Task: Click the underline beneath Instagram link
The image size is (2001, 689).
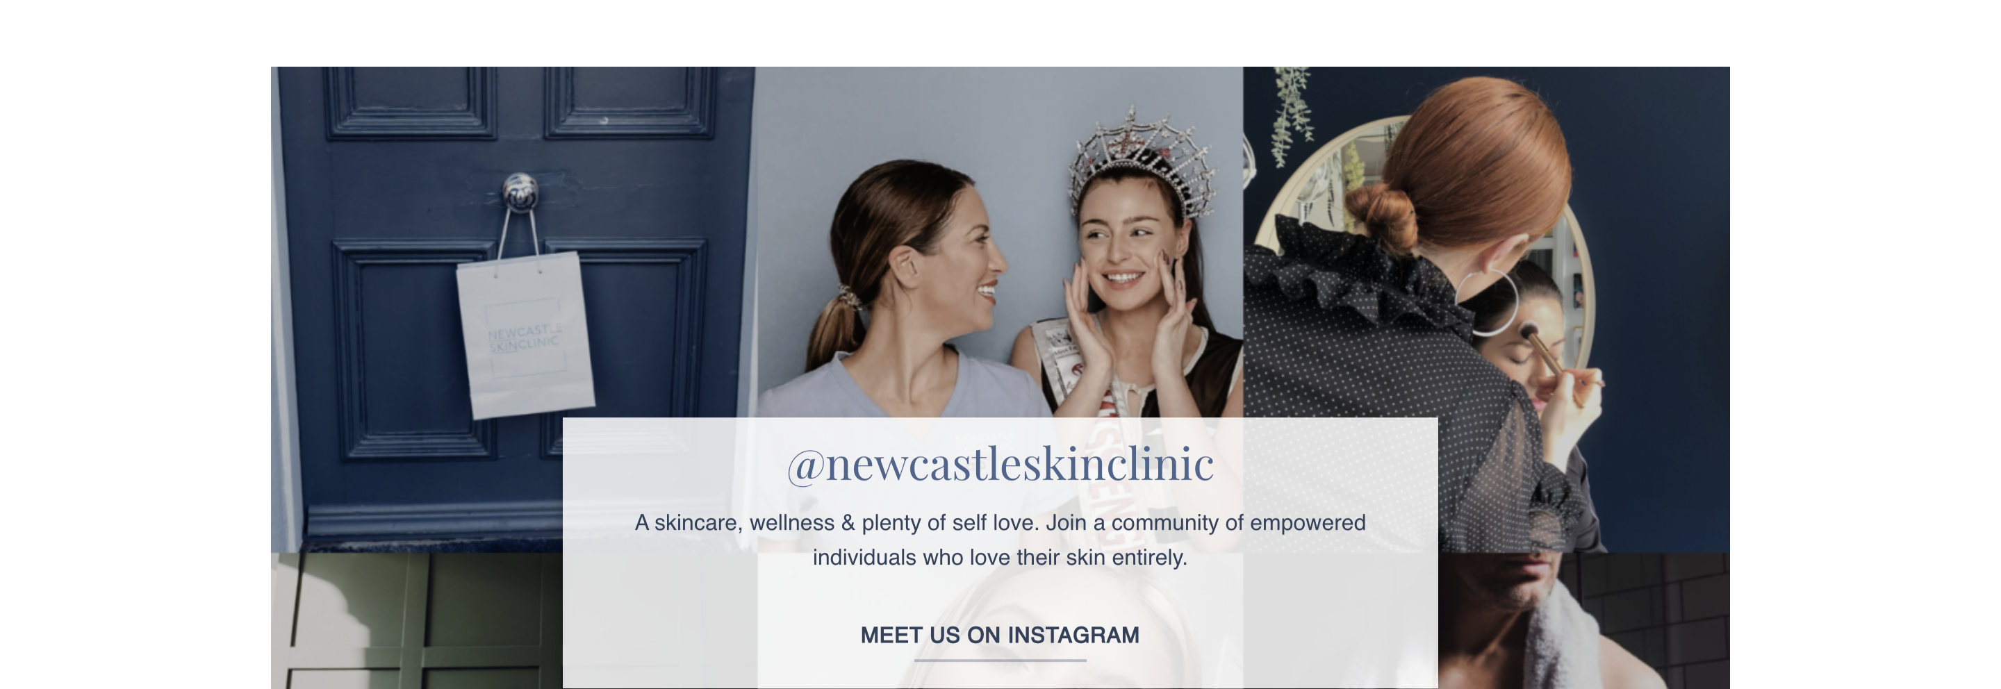Action: [x=1000, y=661]
